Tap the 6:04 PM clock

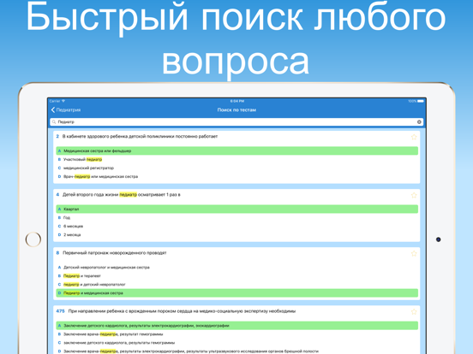(237, 101)
